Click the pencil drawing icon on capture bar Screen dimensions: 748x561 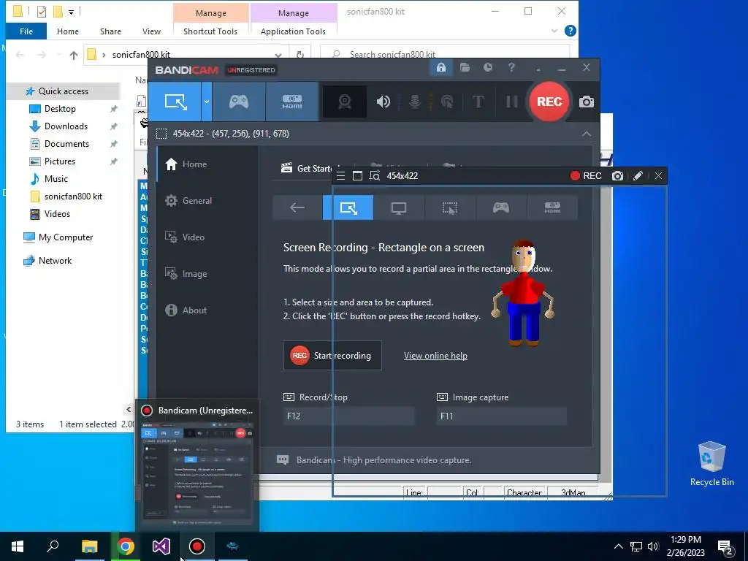click(x=638, y=176)
